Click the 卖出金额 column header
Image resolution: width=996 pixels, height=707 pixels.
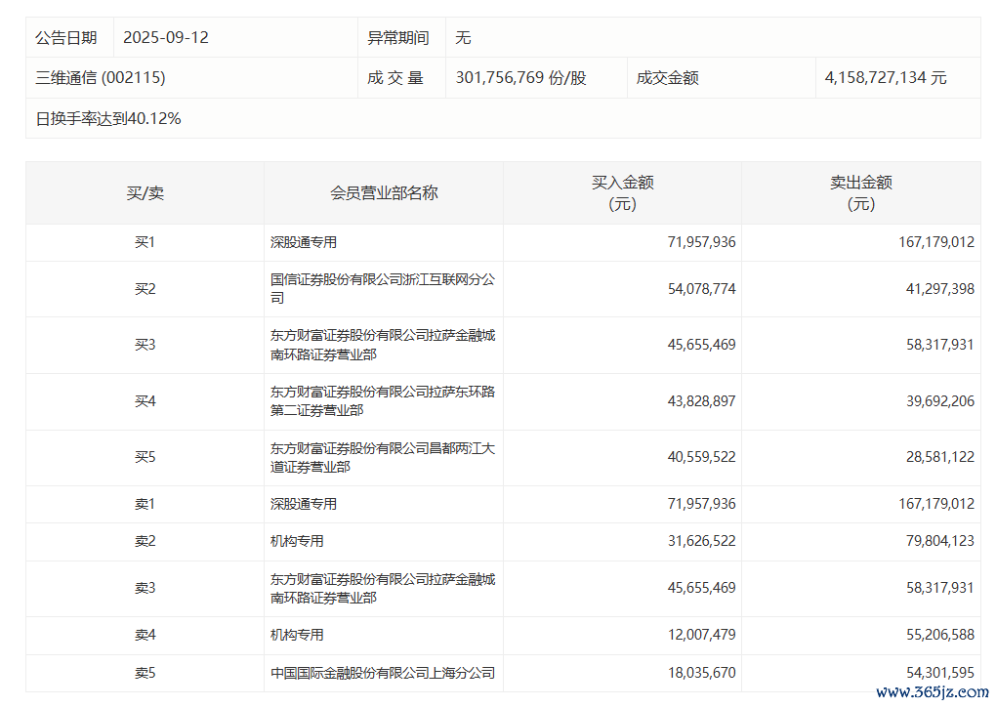860,193
